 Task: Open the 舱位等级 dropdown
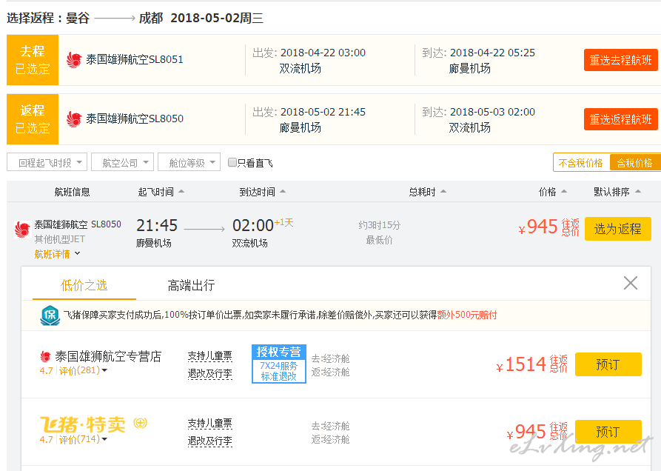(x=189, y=162)
